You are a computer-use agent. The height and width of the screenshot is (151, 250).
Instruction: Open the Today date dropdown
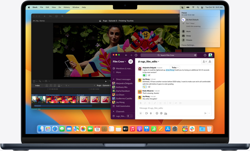pyautogui.click(x=175, y=68)
